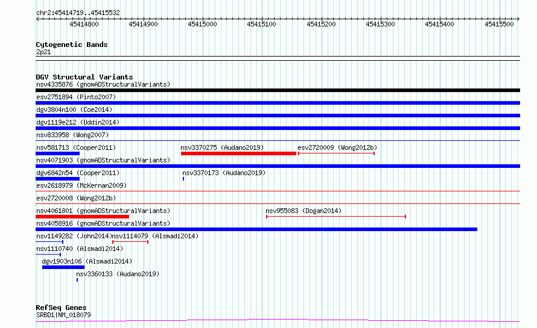Open the esv2751894 (Pinto2007) label

pyautogui.click(x=76, y=97)
